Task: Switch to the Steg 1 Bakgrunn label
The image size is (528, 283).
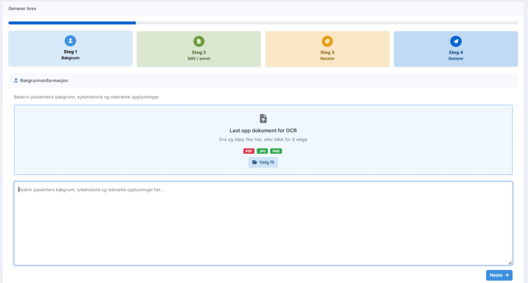Action: [x=70, y=58]
